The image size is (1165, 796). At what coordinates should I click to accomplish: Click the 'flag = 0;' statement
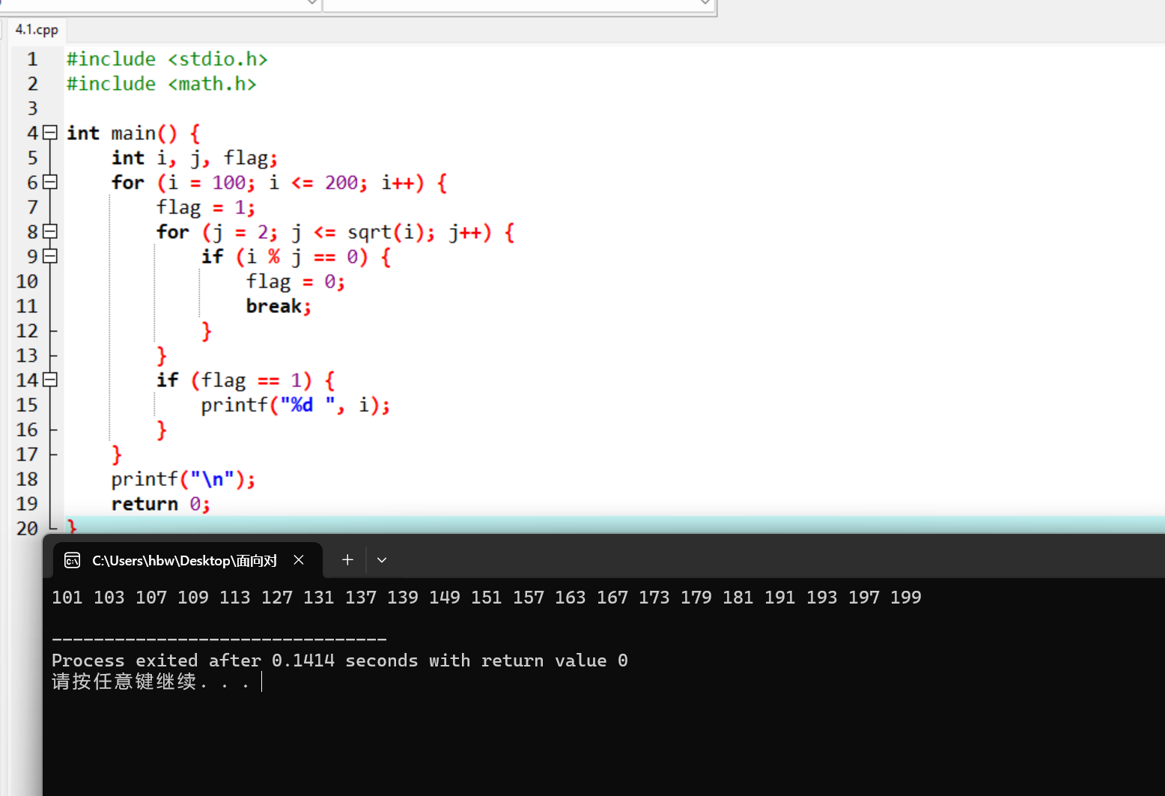coord(296,282)
